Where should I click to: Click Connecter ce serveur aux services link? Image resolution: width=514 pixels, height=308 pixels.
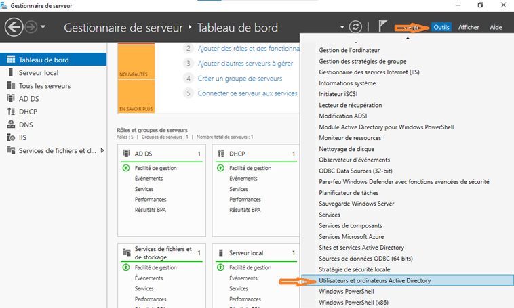tap(248, 93)
